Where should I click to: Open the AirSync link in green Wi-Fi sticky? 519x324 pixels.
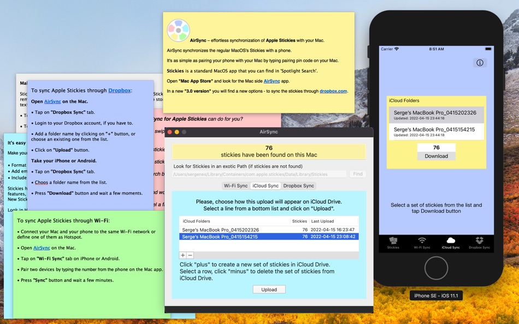[42, 248]
